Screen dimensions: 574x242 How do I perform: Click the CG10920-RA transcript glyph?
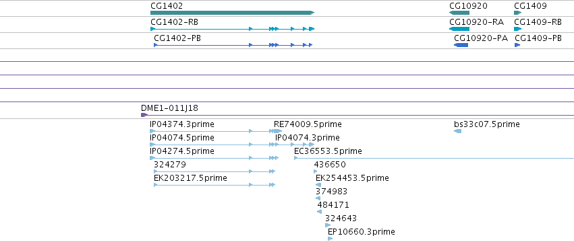(459, 29)
